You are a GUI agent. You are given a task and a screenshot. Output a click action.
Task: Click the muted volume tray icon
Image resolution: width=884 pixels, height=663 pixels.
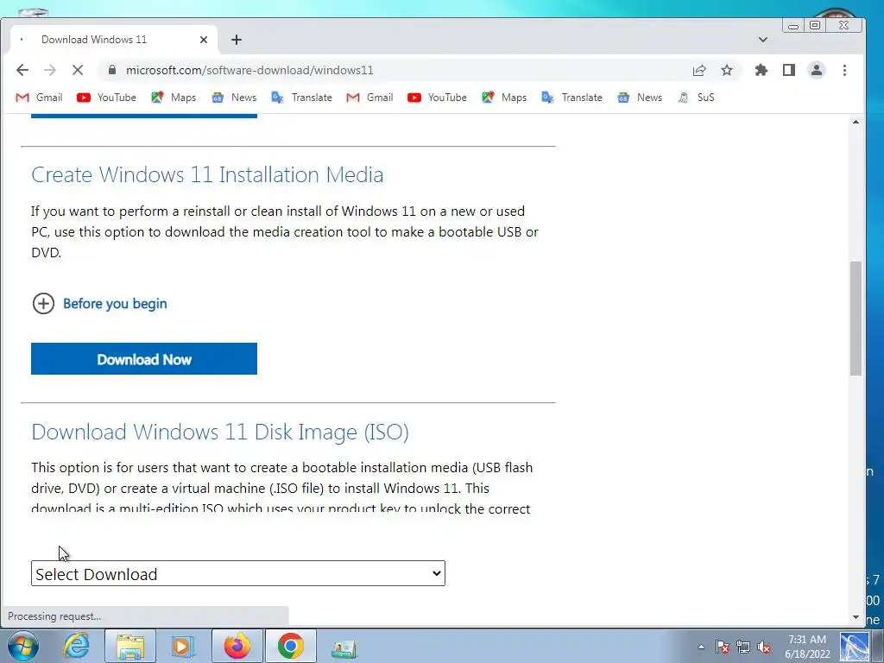(764, 647)
